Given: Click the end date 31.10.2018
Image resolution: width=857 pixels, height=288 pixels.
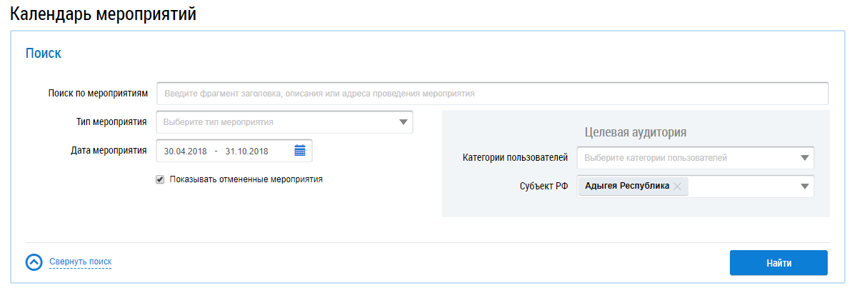Looking at the screenshot, I should click(x=246, y=151).
